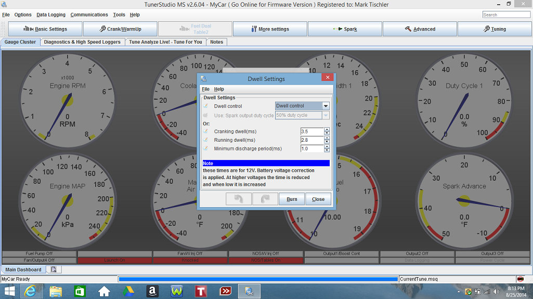The height and width of the screenshot is (299, 533).
Task: Increase Cranking dwell with up arrow
Action: (327, 129)
